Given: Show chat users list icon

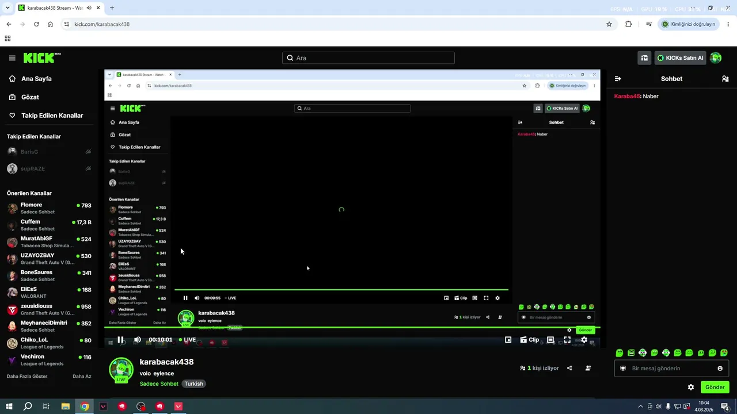Looking at the screenshot, I should coord(725,79).
